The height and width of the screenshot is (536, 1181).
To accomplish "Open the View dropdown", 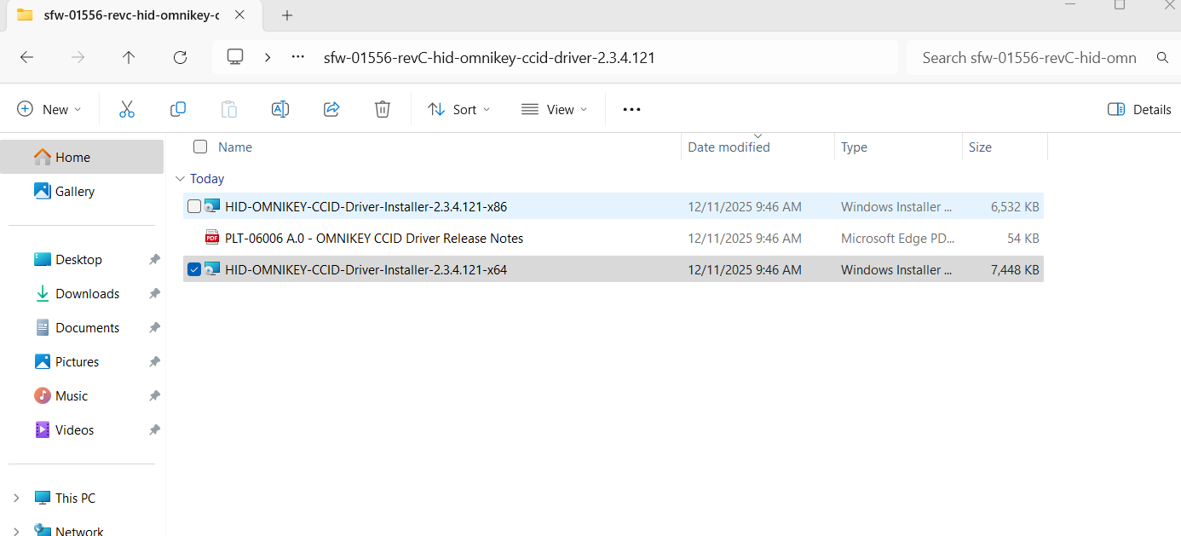I will point(555,109).
